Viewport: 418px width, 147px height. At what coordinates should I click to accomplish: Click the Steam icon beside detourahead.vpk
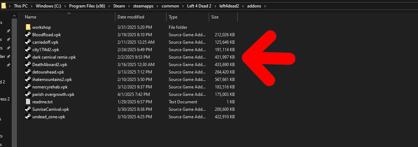(x=28, y=72)
